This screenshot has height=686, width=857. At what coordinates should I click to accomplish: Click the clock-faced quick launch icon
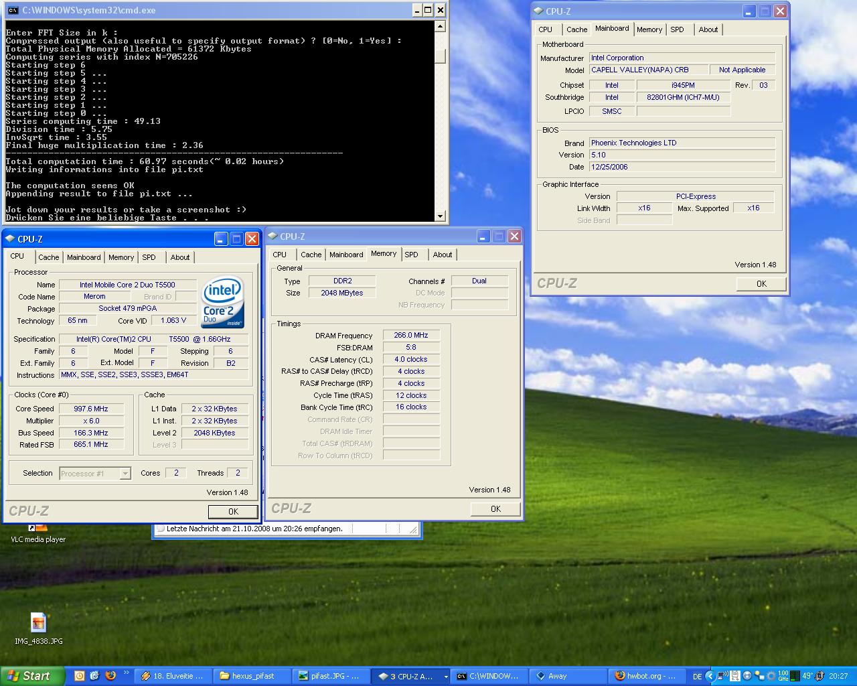[80, 676]
